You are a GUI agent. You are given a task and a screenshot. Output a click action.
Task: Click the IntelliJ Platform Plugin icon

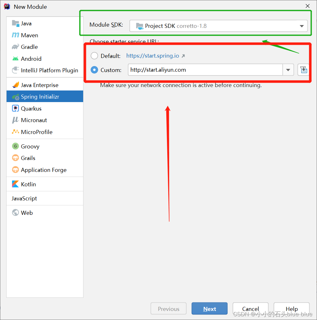tap(16, 70)
